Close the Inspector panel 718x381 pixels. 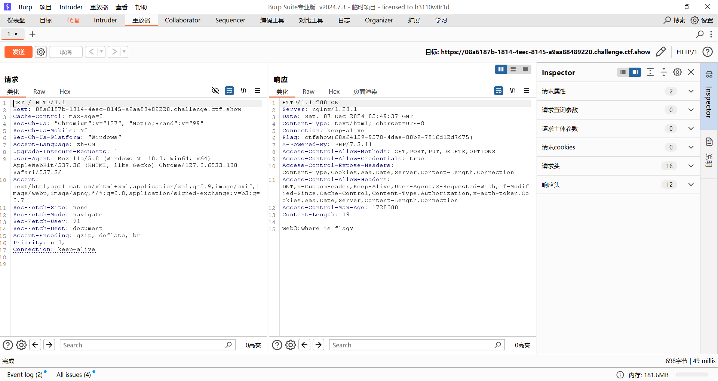coord(691,72)
